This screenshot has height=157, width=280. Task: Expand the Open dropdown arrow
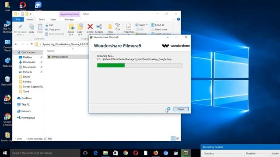click(147, 25)
